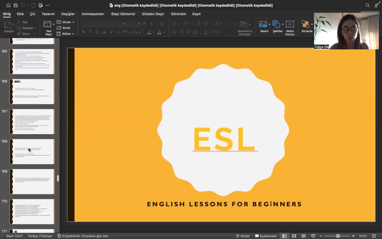Open the Görünüm tab

(x=179, y=14)
